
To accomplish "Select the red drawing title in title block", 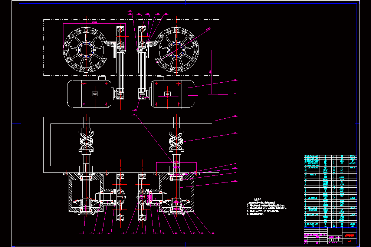I will [x=349, y=236].
